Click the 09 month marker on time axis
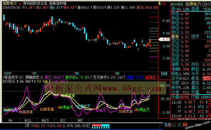 pyautogui.click(x=118, y=73)
